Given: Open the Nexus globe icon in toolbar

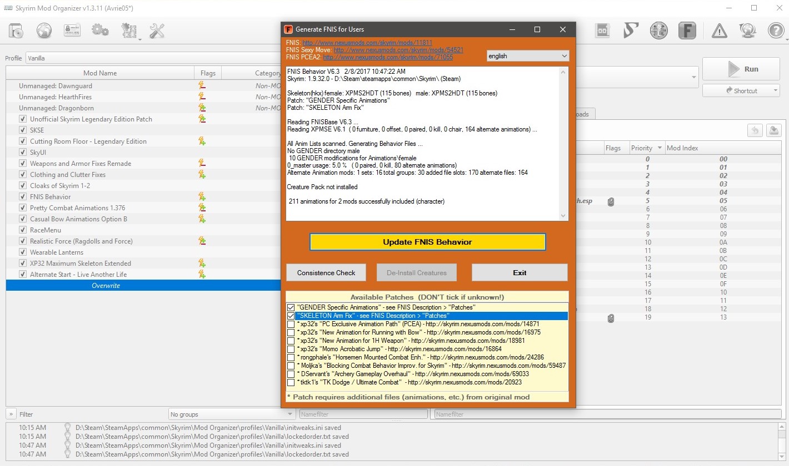Looking at the screenshot, I should (x=44, y=31).
